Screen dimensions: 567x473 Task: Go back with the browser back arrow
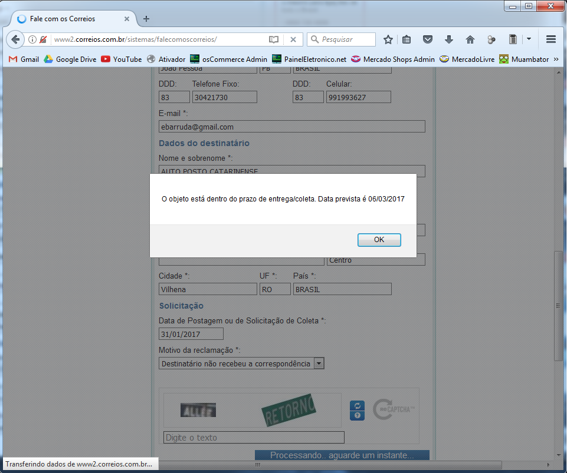point(15,39)
